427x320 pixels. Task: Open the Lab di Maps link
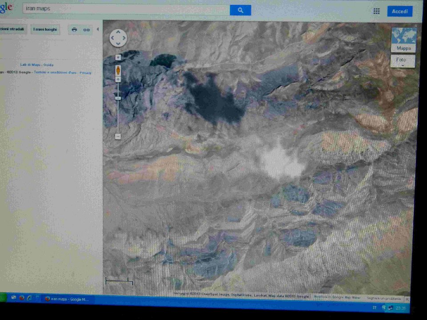[x=30, y=65]
